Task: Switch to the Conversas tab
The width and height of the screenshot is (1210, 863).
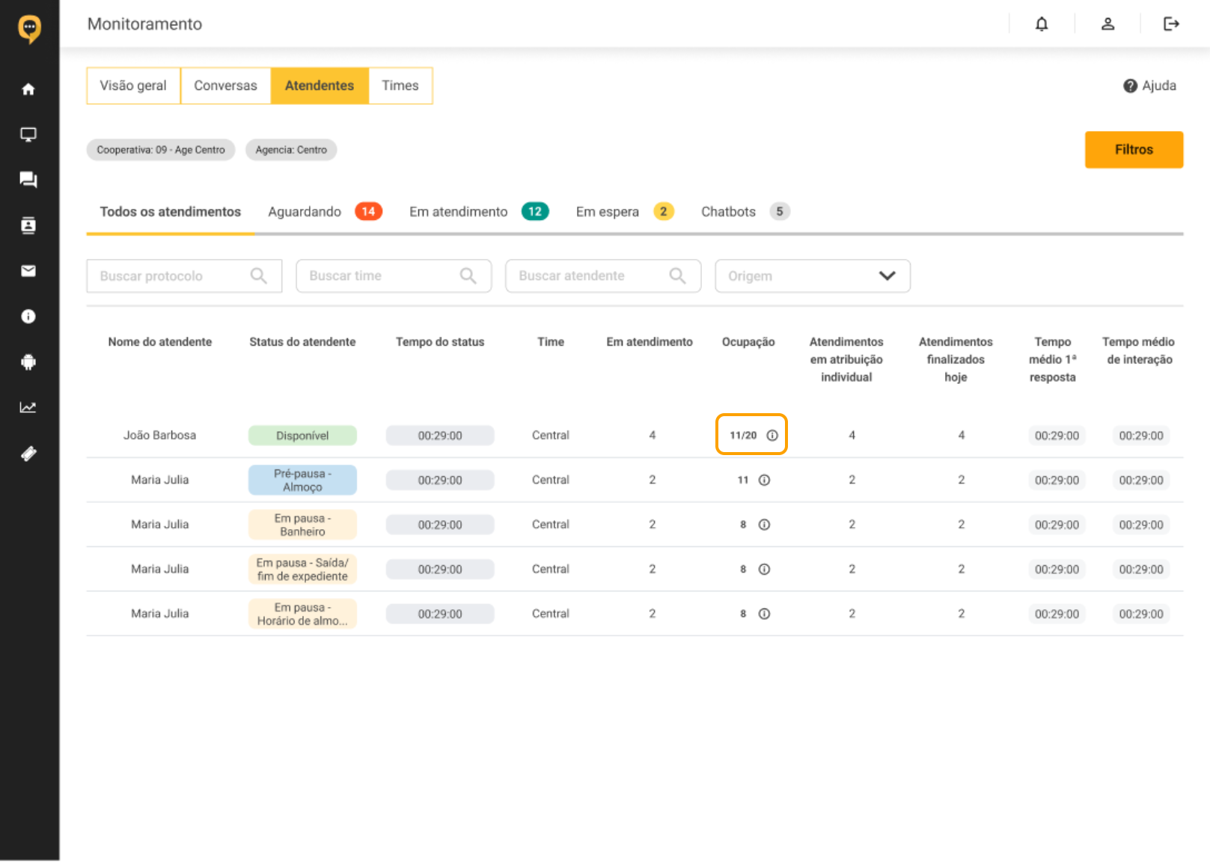Action: tap(225, 86)
